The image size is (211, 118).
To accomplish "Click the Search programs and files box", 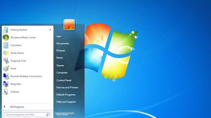I will click(27, 115).
